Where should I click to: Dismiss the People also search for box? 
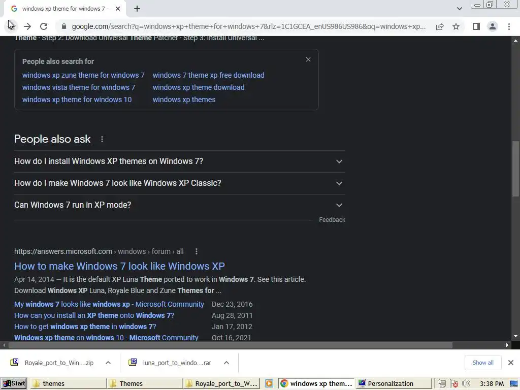tap(308, 60)
